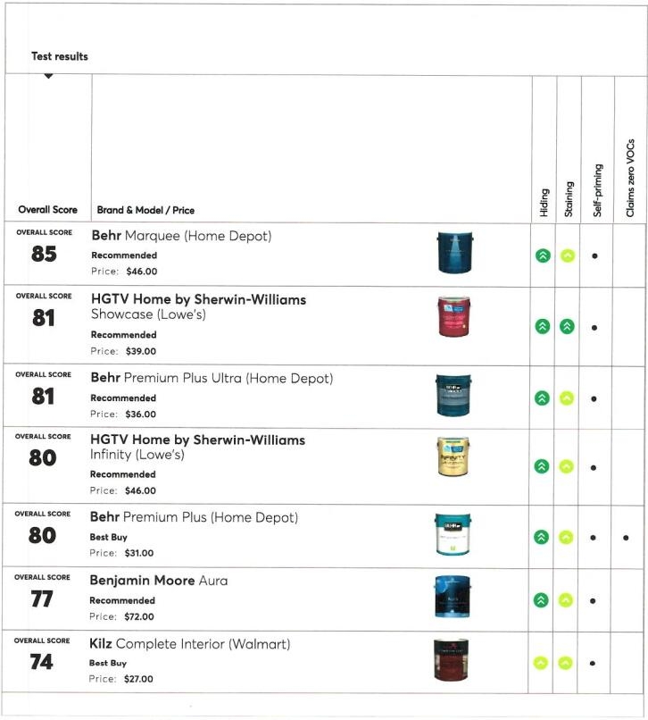Click Behr Marquee hiding rating icon
The width and height of the screenshot is (648, 720).
541,255
